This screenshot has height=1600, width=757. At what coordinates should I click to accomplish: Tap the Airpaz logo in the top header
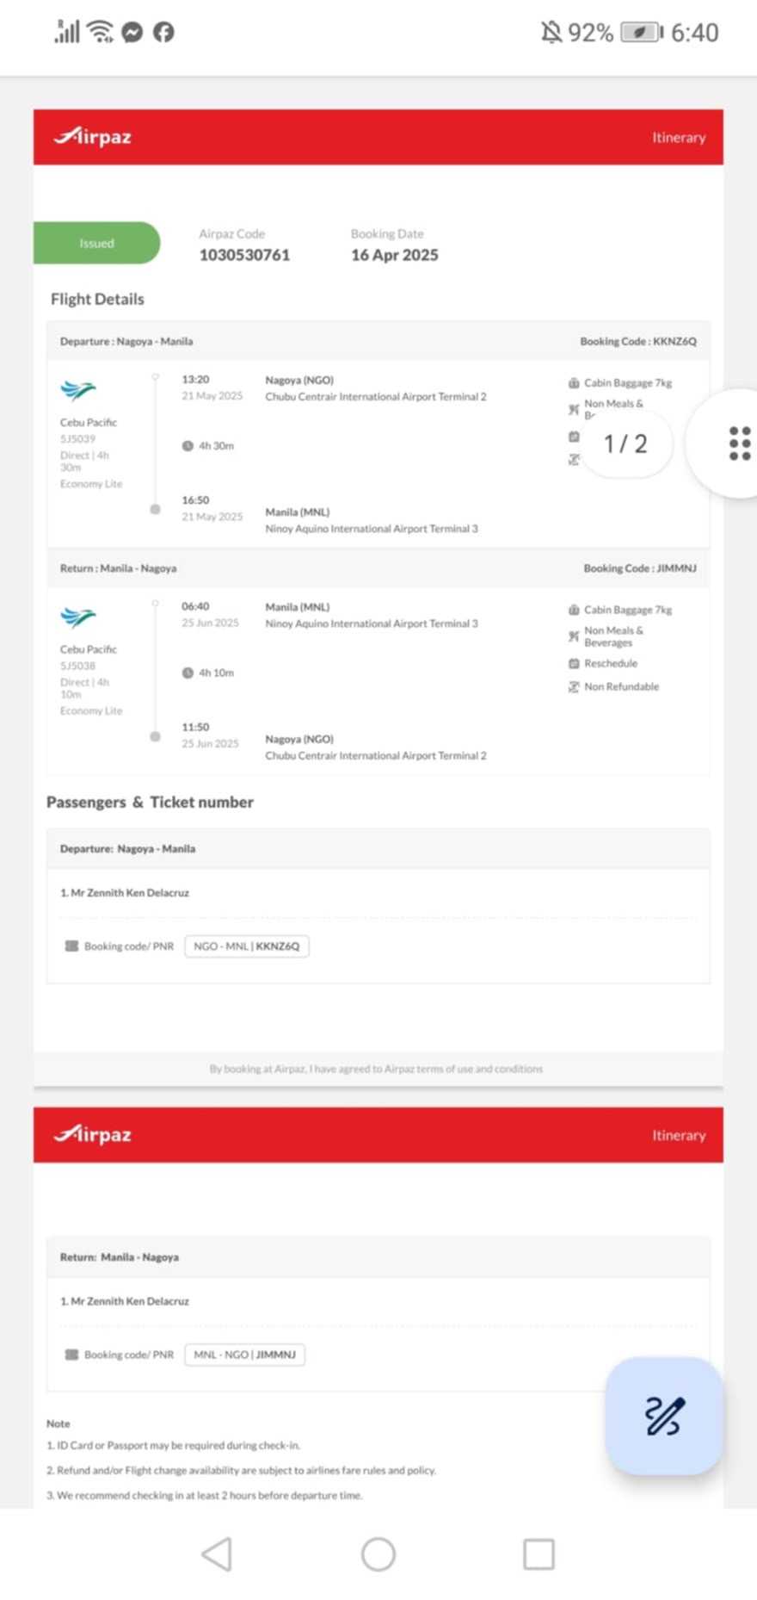[93, 137]
